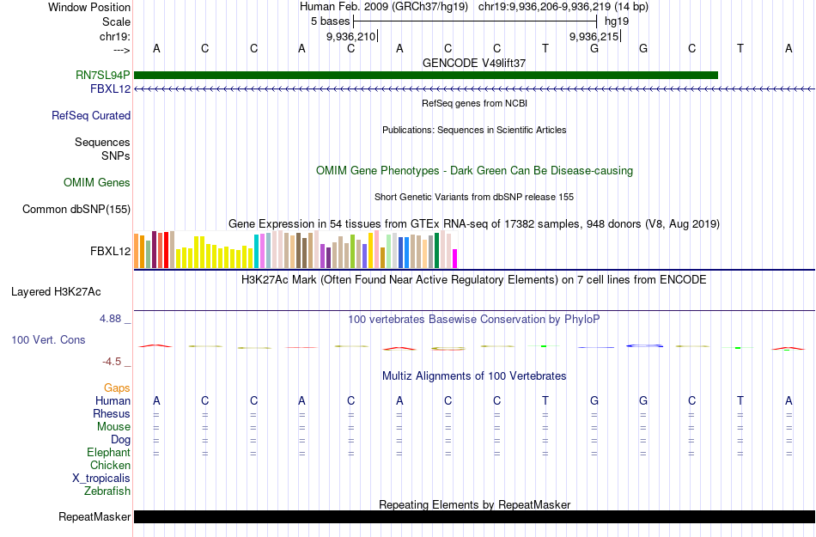Click Publications: Sequences in Scientific Articles title
816x537 pixels.
[474, 130]
